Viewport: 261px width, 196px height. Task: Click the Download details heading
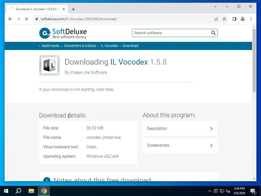(x=63, y=115)
